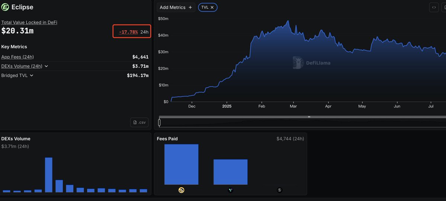The image size is (446, 201).
Task: Click the second protocol icon under Fees Paid
Action: pos(230,190)
